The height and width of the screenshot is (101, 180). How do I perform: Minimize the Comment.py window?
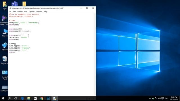(x=81, y=8)
